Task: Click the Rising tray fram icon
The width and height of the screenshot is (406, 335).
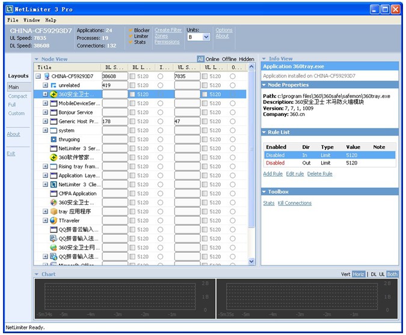Action: click(54, 166)
